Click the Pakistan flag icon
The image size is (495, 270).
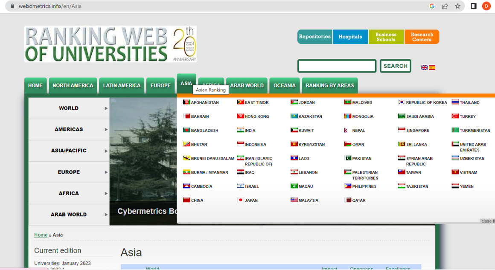[347, 158]
